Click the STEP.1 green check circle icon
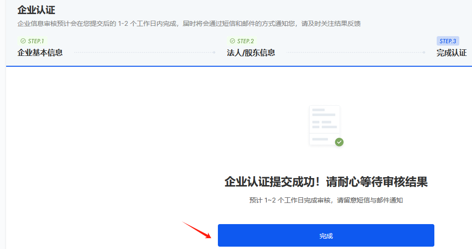Image resolution: width=472 pixels, height=249 pixels. tap(23, 41)
